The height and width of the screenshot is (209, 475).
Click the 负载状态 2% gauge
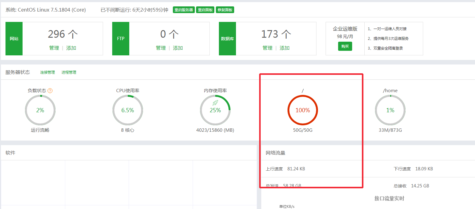40,110
